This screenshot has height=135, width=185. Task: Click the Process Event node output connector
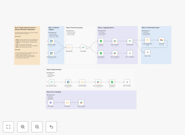coord(72,48)
